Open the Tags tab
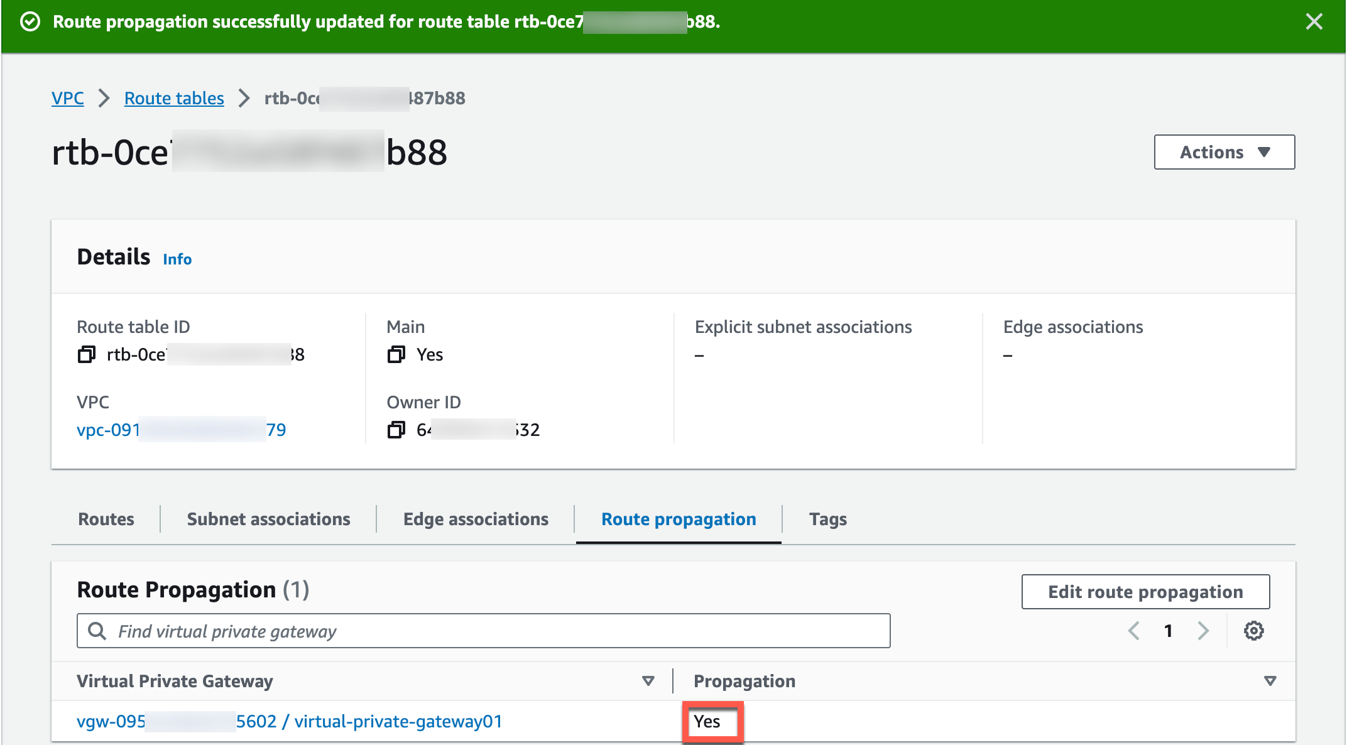Image resolution: width=1347 pixels, height=745 pixels. click(827, 519)
